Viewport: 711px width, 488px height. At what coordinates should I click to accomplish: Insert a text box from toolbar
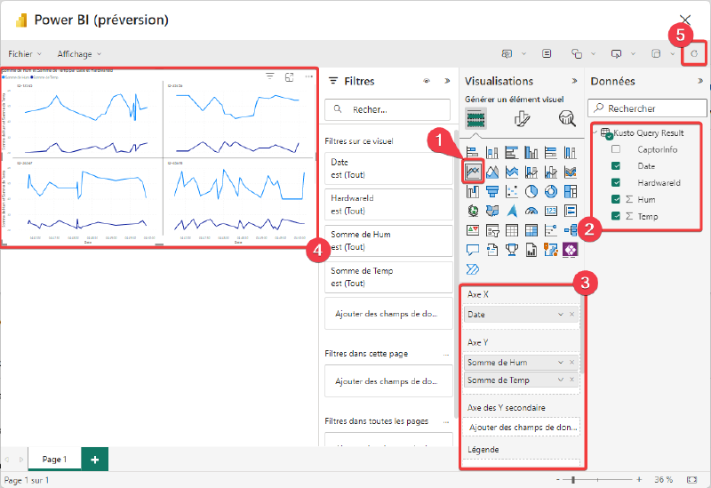tap(547, 53)
